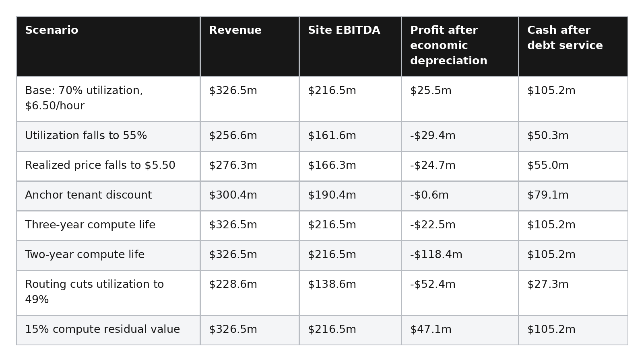The width and height of the screenshot is (644, 361).
Task: Click the -$118.4m profit cell
Action: pyautogui.click(x=460, y=255)
